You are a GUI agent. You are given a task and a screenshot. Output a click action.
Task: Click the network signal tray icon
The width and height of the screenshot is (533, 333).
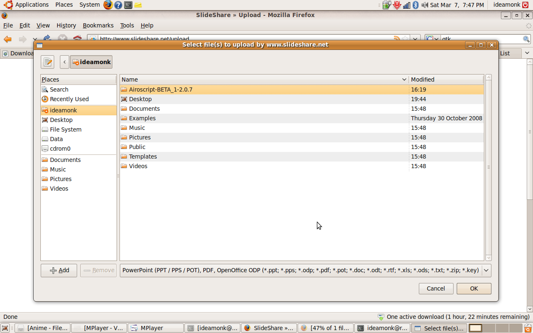coord(406,5)
